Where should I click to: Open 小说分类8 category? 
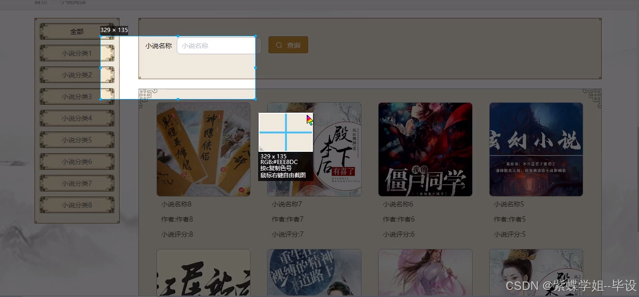pos(77,205)
